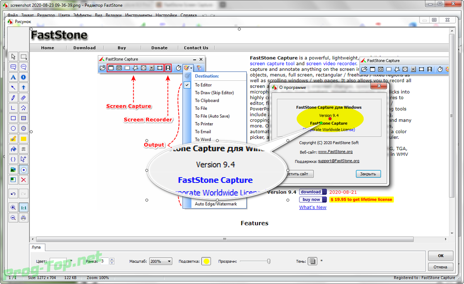The image size is (464, 284).
Task: Select the outlined ellipse tool
Action: coord(14,128)
